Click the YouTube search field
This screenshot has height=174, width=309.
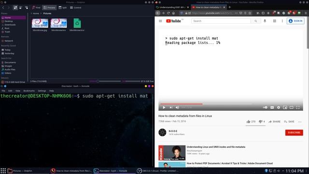(x=221, y=21)
